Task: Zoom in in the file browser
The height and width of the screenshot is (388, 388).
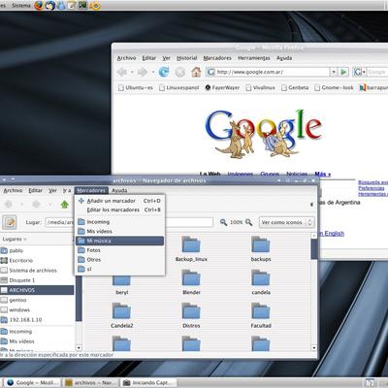Action: (x=248, y=222)
